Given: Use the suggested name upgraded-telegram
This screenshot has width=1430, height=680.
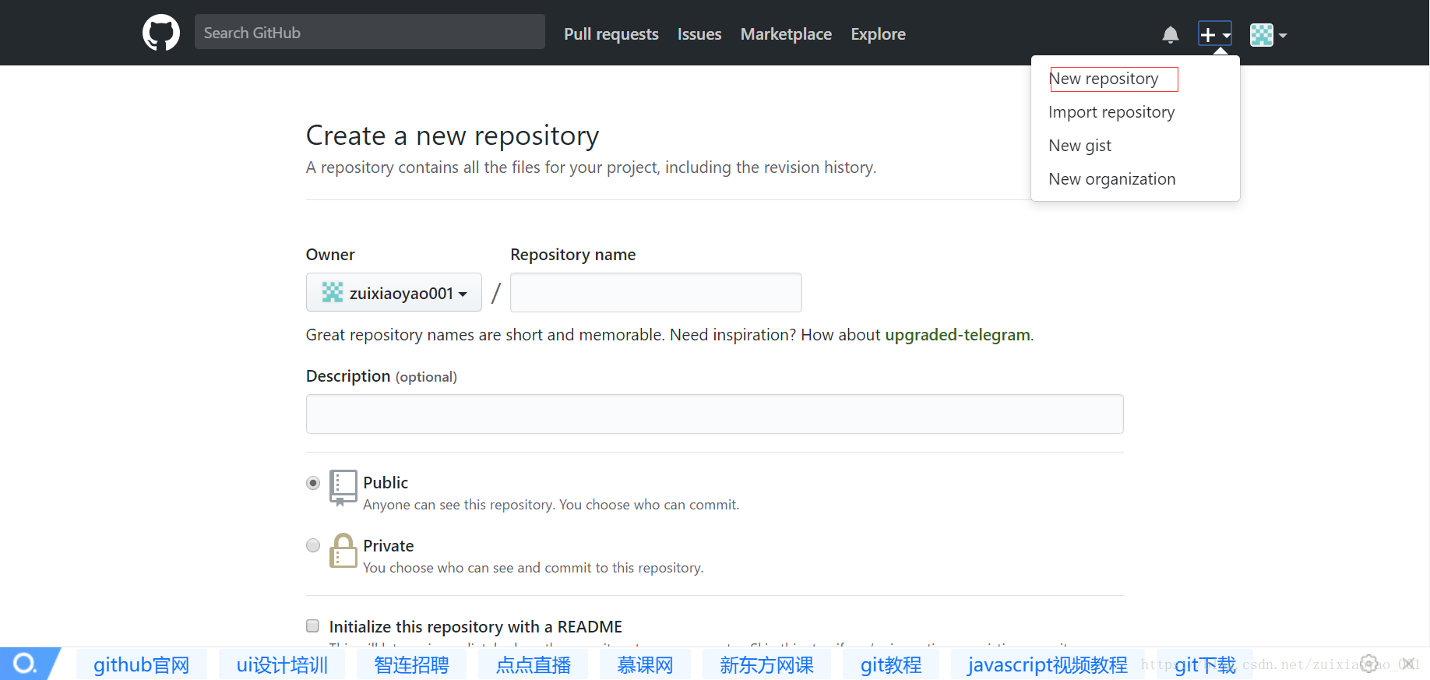Looking at the screenshot, I should 957,334.
